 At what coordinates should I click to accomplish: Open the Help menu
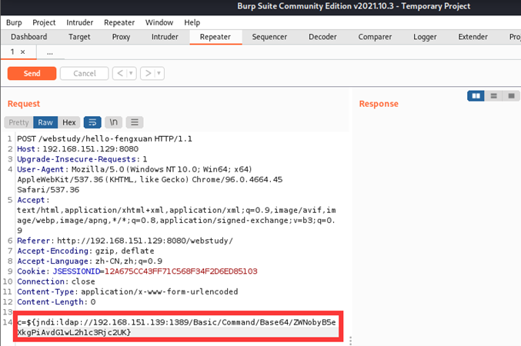click(x=192, y=22)
